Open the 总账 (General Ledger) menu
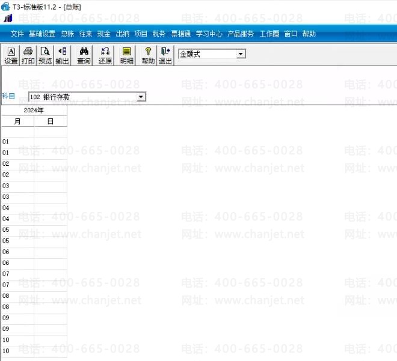 pos(67,34)
